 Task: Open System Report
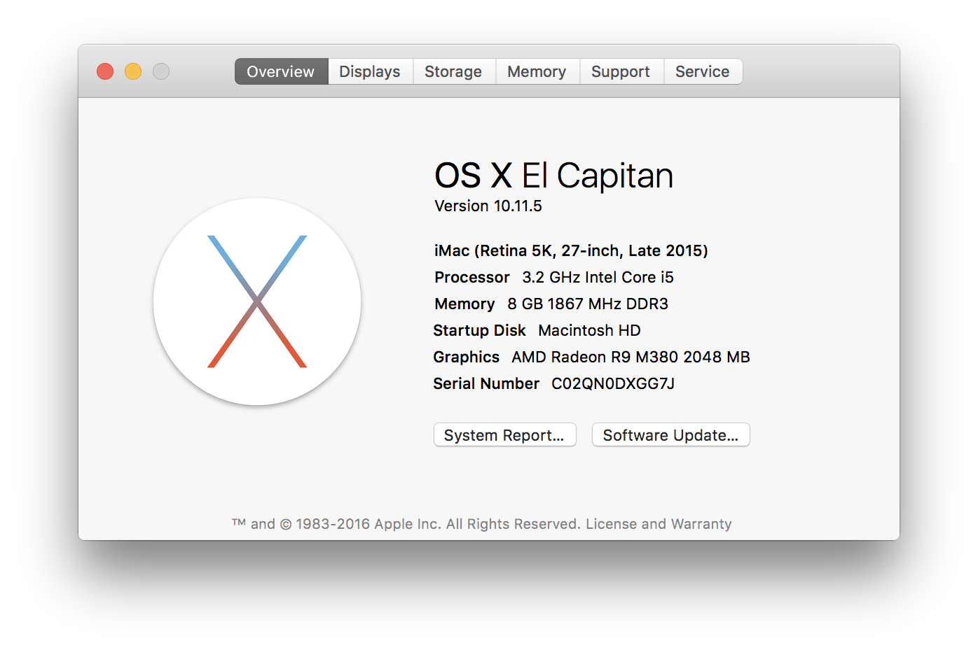click(x=504, y=434)
